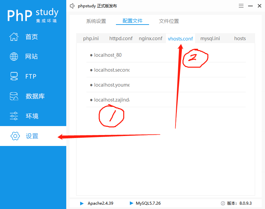Viewport: 265px width, 209px height.
Task: Switch to the 系统设置 tab
Action: [x=96, y=21]
